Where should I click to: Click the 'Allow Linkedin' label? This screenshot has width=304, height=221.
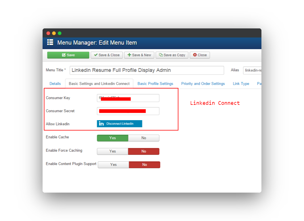58,124
